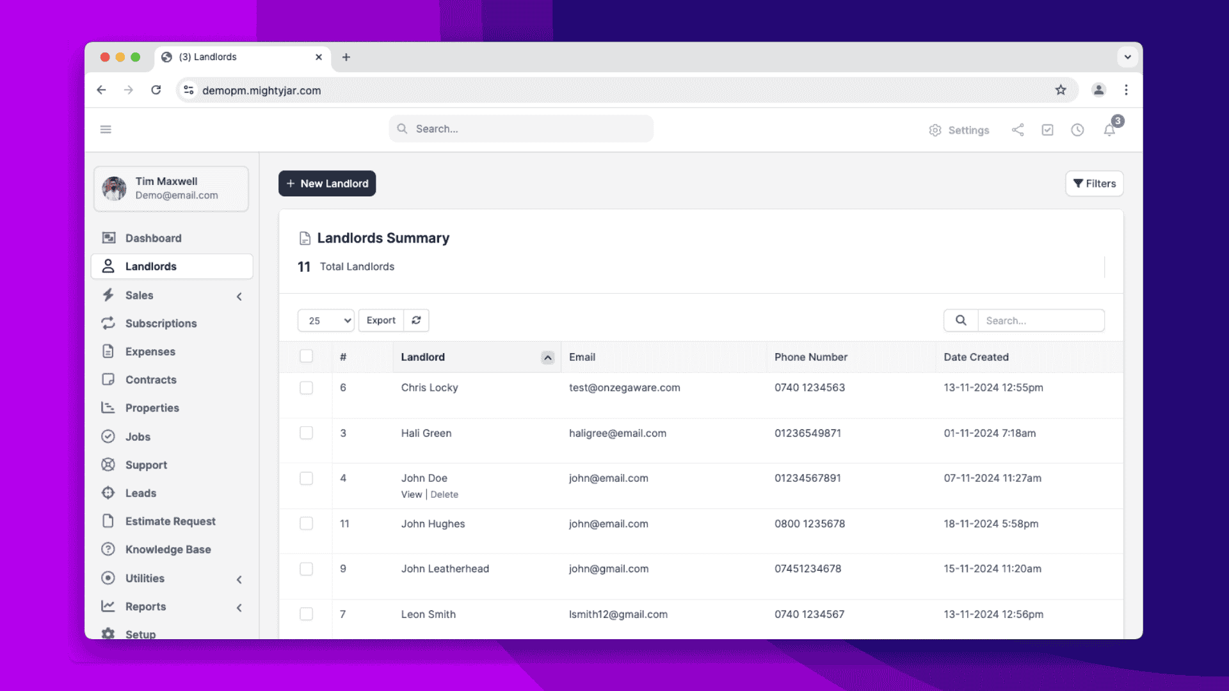The height and width of the screenshot is (691, 1229).
Task: Open a new browser tab with plus
Action: tap(346, 57)
